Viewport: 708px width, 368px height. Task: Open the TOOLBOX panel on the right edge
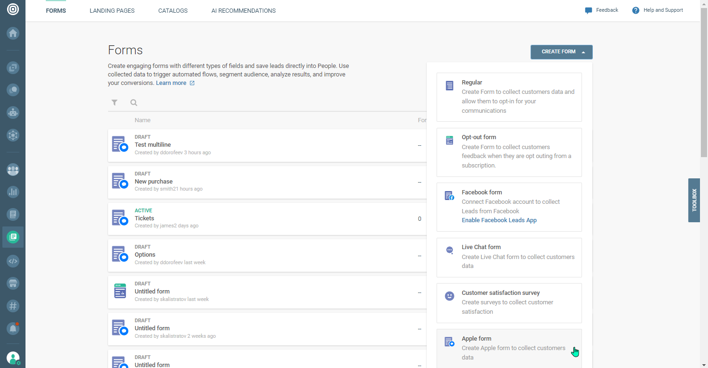(694, 200)
